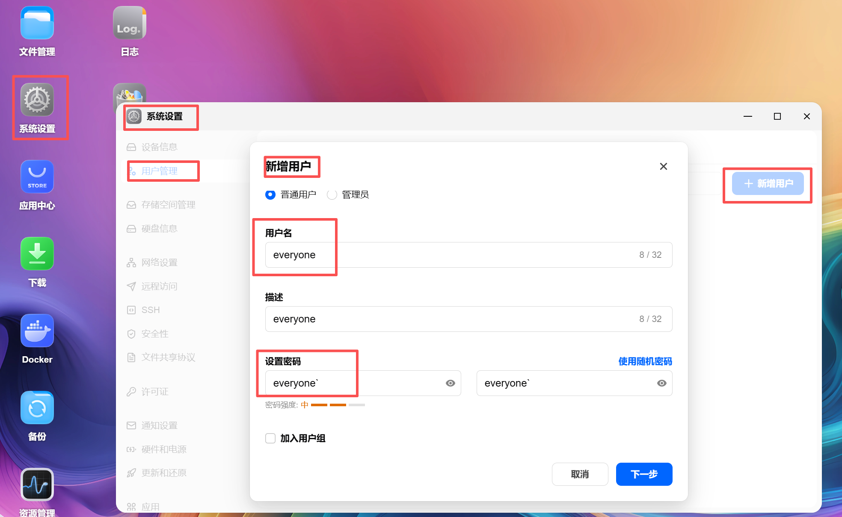This screenshot has height=517, width=842.
Task: Select the 管理员 radio button
Action: tap(332, 195)
